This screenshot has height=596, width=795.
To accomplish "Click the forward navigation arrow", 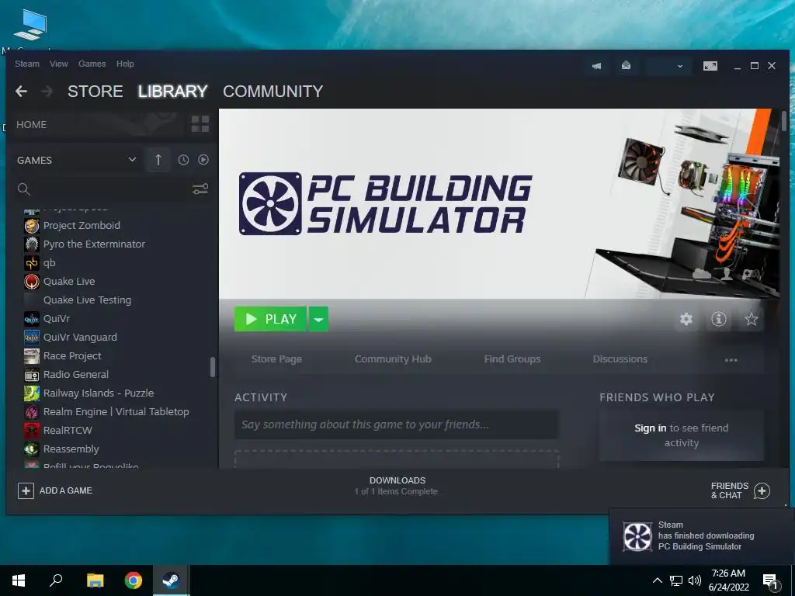I will [x=47, y=92].
